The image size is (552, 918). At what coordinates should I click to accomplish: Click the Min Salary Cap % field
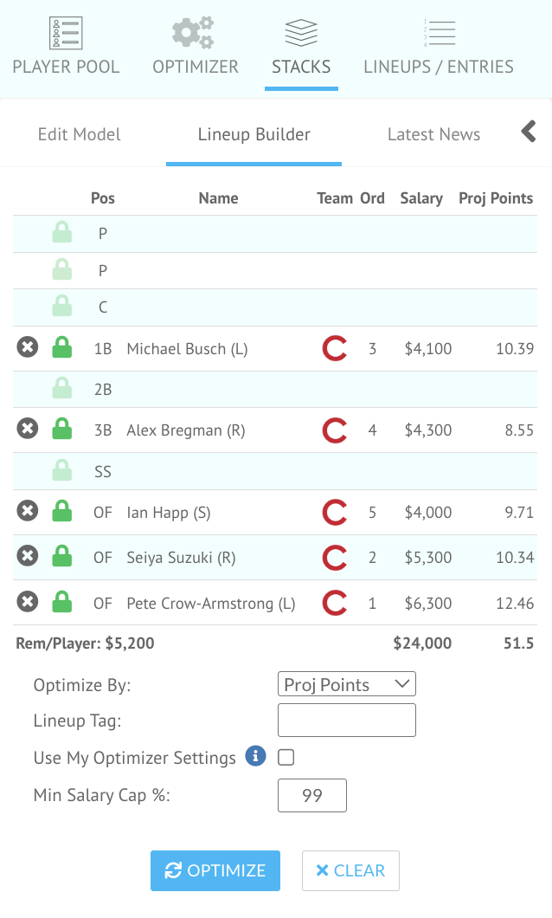click(312, 795)
